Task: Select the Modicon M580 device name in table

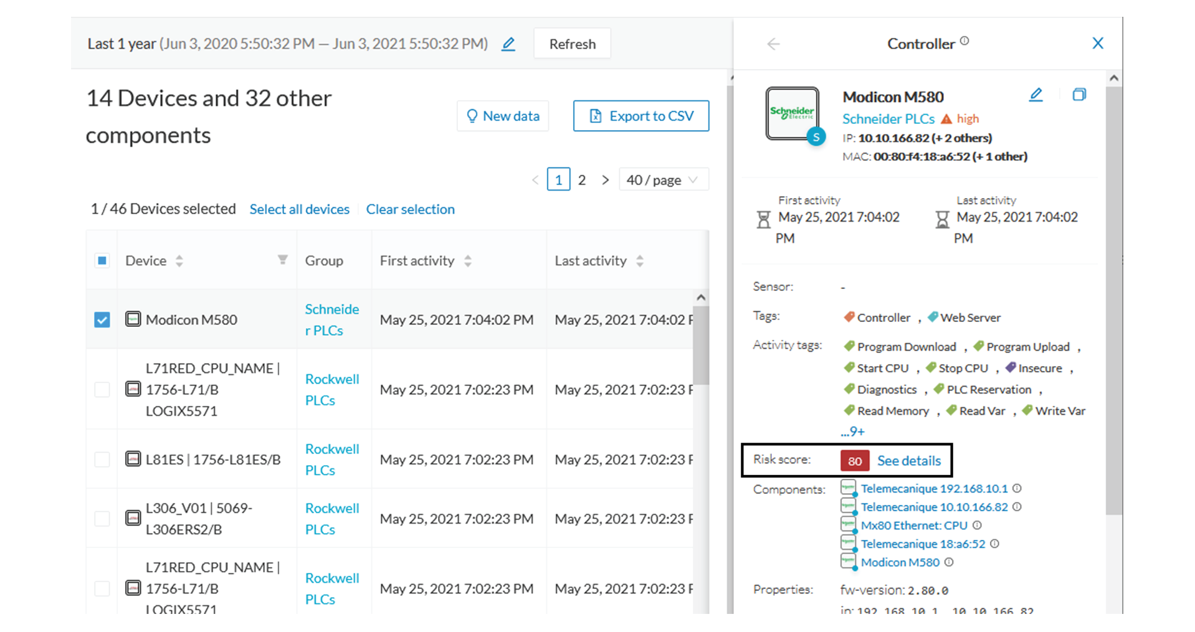Action: [x=191, y=319]
